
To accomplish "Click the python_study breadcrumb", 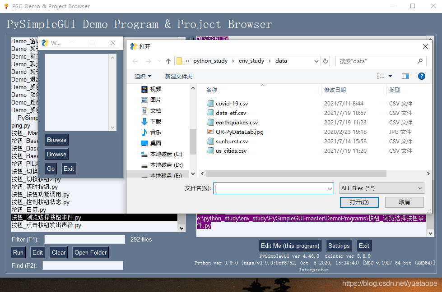I will [210, 61].
